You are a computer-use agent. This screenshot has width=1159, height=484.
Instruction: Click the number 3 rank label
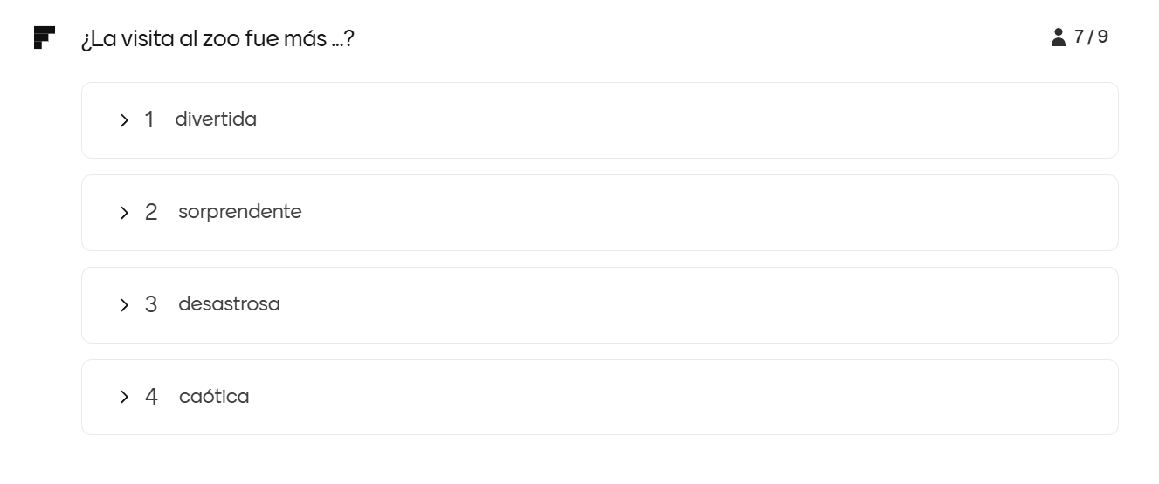tap(151, 305)
